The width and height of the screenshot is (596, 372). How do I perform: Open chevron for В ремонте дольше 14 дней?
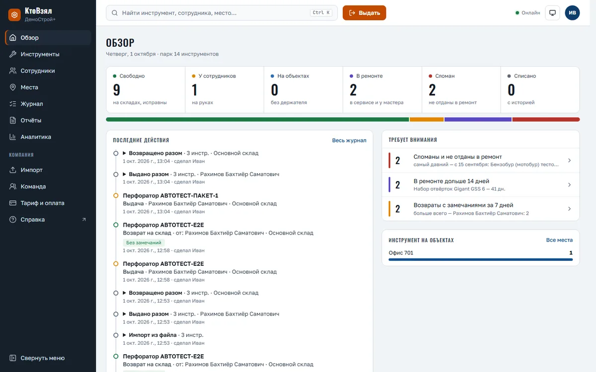click(569, 185)
